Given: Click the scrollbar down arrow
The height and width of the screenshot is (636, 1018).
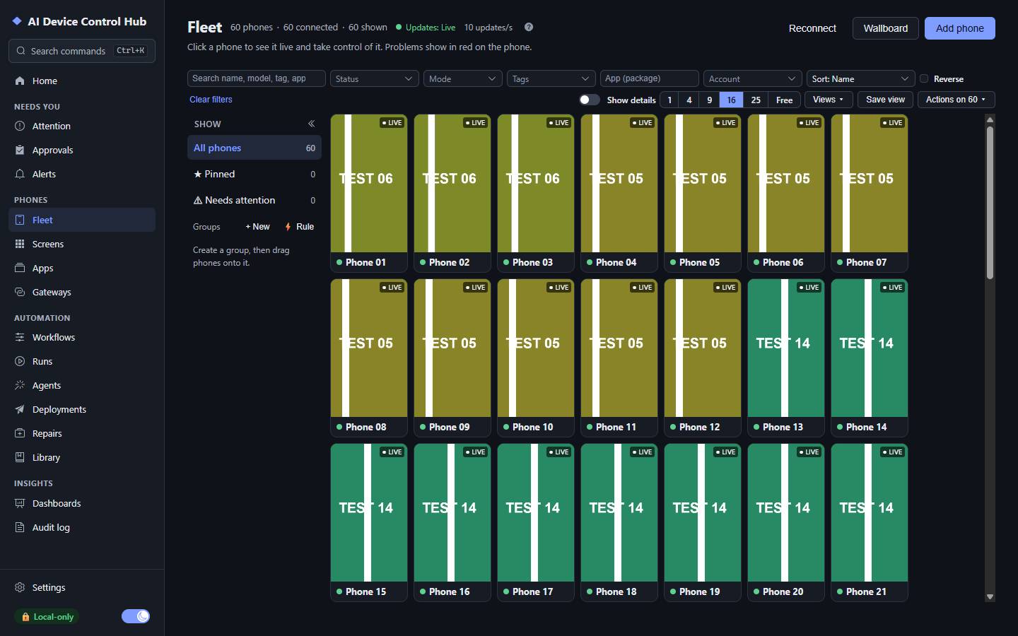Looking at the screenshot, I should tap(990, 597).
